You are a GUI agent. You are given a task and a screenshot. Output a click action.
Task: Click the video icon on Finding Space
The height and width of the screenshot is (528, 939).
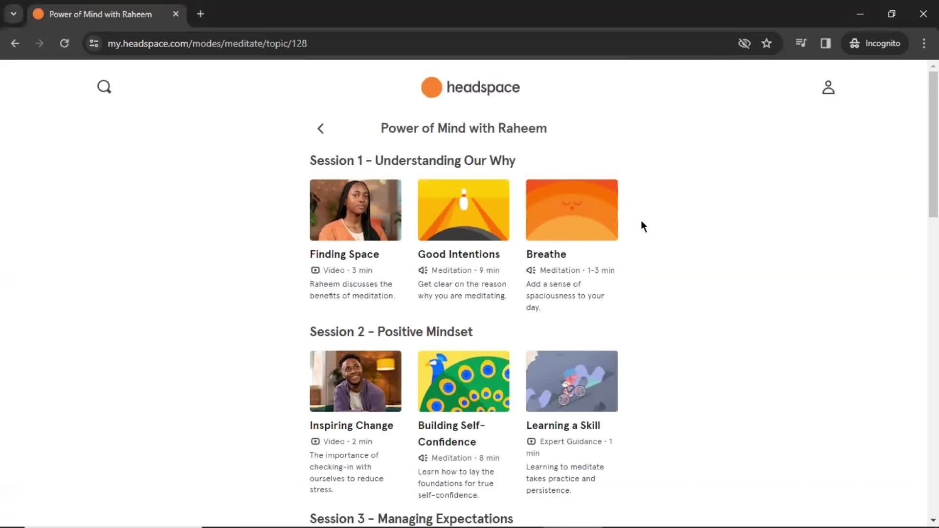(x=315, y=269)
